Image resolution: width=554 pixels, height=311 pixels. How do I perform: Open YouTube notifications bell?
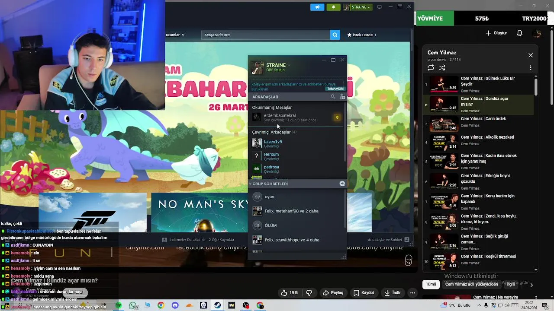(x=520, y=33)
